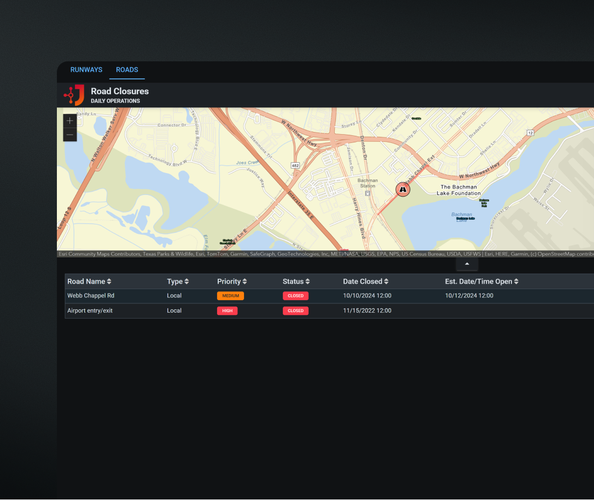This screenshot has width=594, height=500.
Task: Click the Bachman Station transit icon
Action: click(x=368, y=193)
